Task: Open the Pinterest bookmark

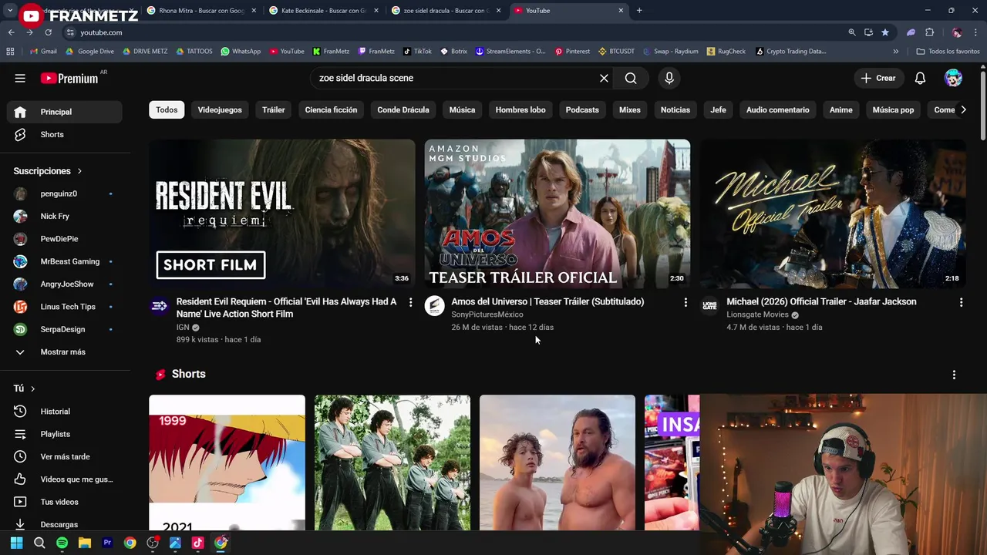Action: pos(572,52)
